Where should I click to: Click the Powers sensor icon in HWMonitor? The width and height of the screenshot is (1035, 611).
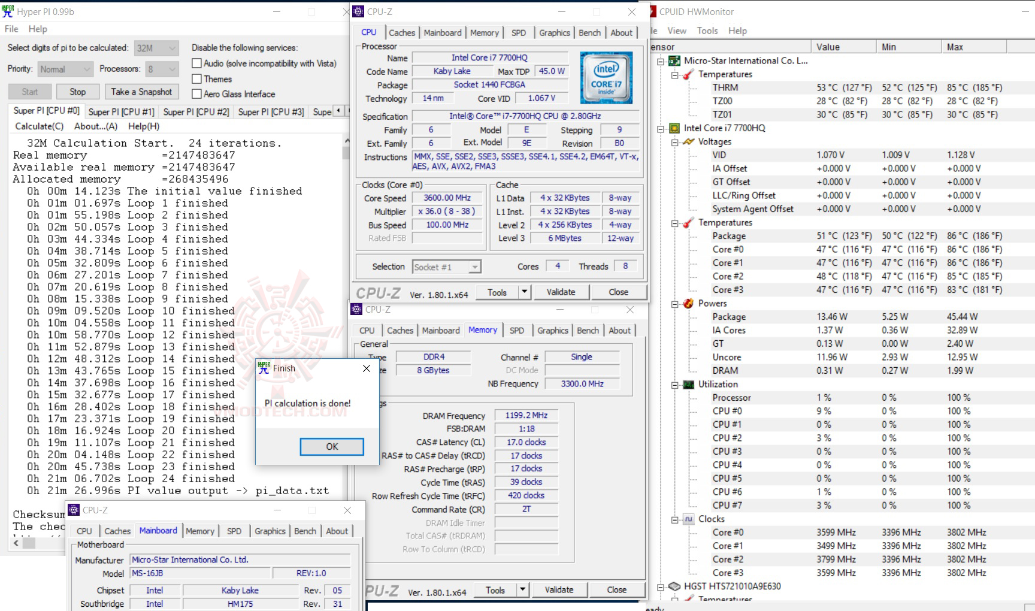688,303
